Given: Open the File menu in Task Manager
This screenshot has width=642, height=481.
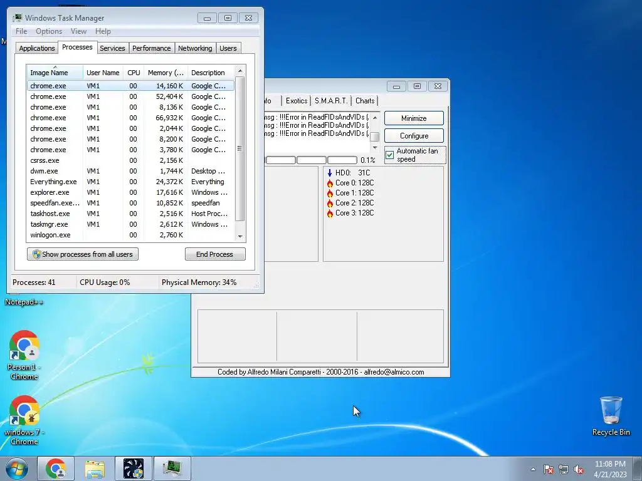Looking at the screenshot, I should coord(21,31).
